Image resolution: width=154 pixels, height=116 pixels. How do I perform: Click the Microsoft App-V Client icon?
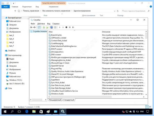(50, 63)
